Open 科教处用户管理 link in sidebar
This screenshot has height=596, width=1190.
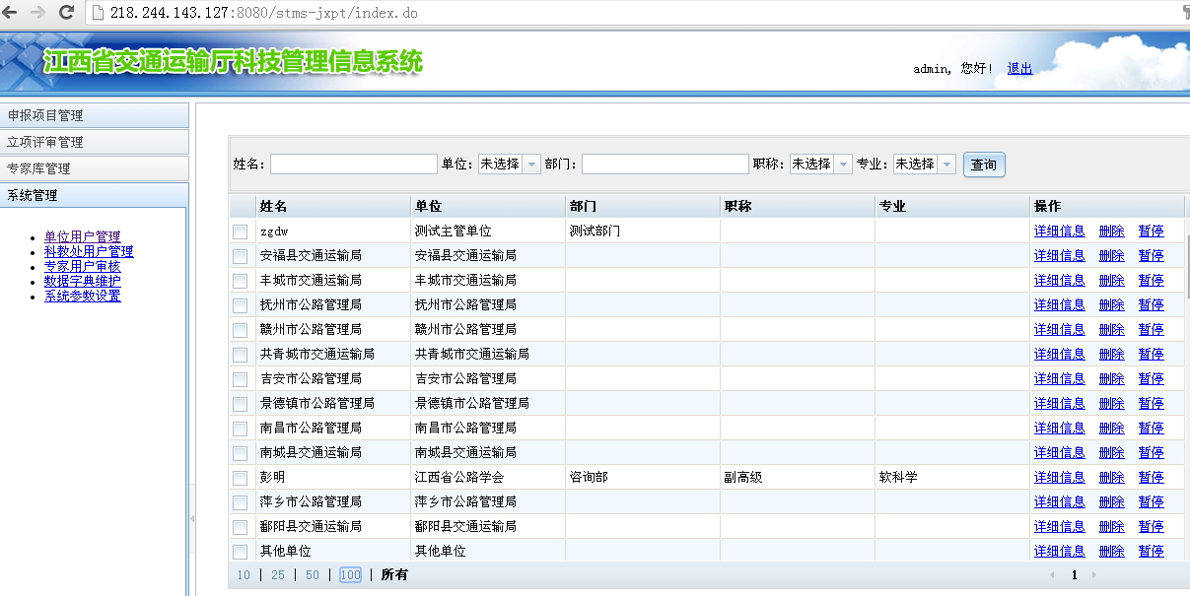point(89,252)
